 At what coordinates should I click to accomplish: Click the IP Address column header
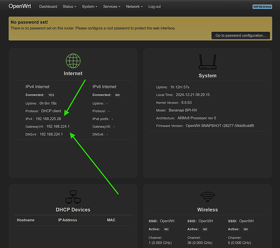point(68,220)
